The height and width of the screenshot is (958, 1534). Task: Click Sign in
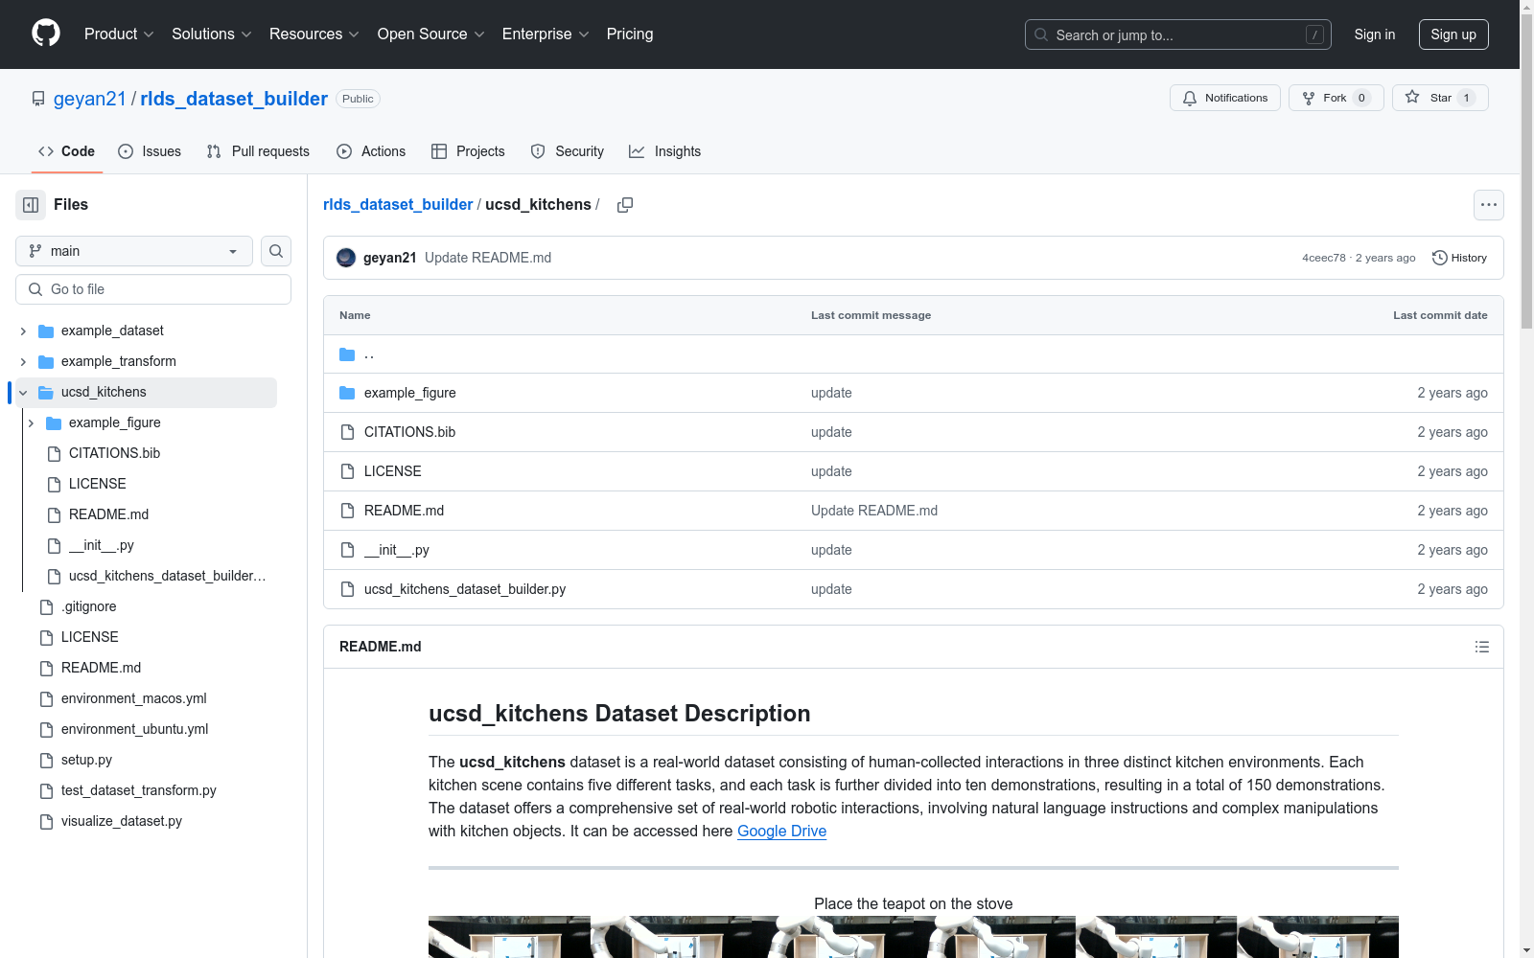(1375, 34)
